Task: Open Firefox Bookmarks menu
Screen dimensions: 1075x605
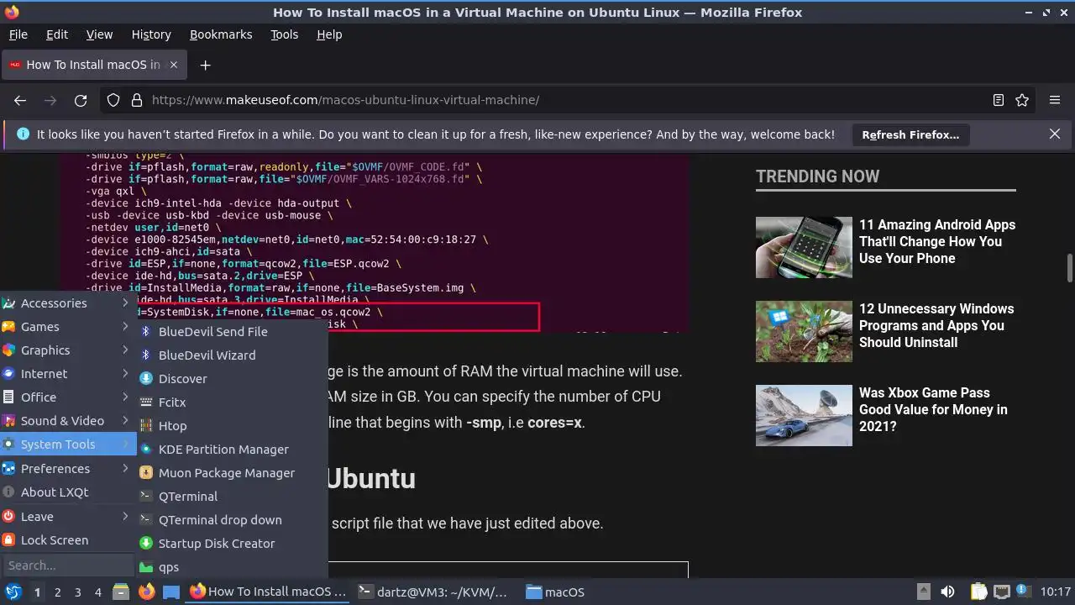Action: (x=221, y=34)
